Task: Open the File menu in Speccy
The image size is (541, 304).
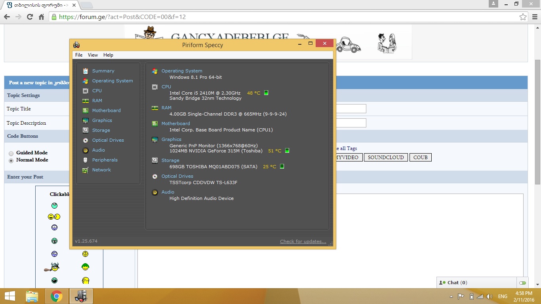Action: 79,55
